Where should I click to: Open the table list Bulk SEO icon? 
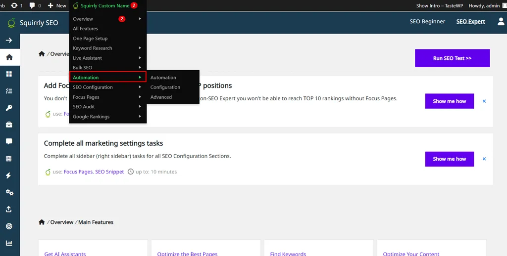9,159
